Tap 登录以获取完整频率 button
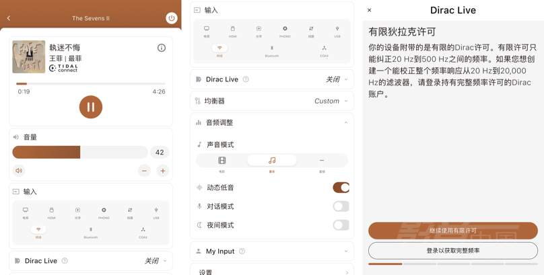Screen dimensions: 544x275 coord(453,250)
